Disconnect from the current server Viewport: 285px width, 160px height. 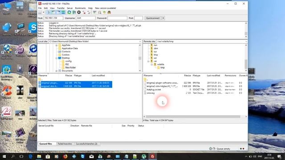84,12
